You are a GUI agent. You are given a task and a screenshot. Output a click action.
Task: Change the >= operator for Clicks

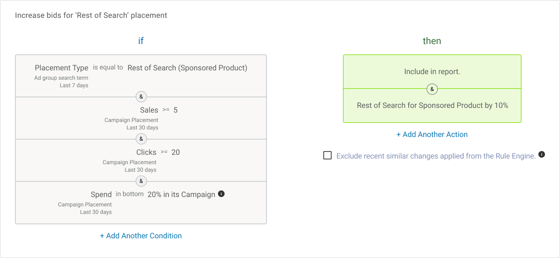coord(164,152)
